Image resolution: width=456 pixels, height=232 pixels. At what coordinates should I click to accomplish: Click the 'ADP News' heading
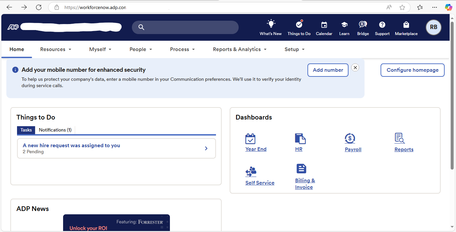33,209
